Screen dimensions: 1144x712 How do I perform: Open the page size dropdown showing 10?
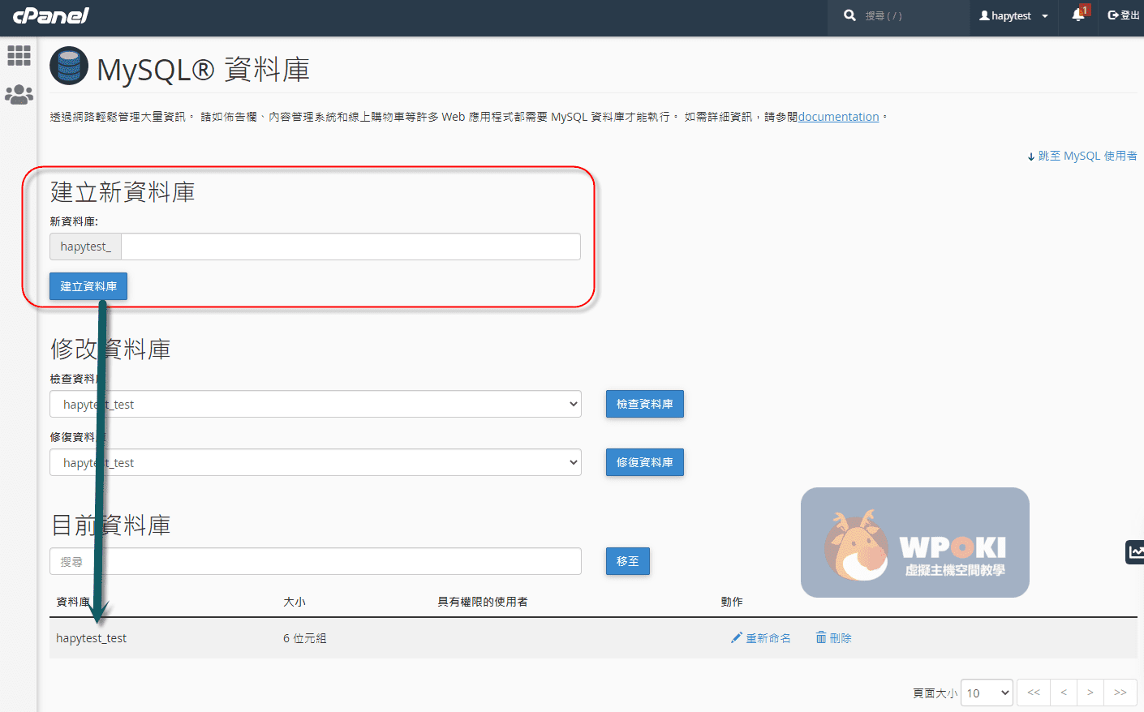coord(987,693)
